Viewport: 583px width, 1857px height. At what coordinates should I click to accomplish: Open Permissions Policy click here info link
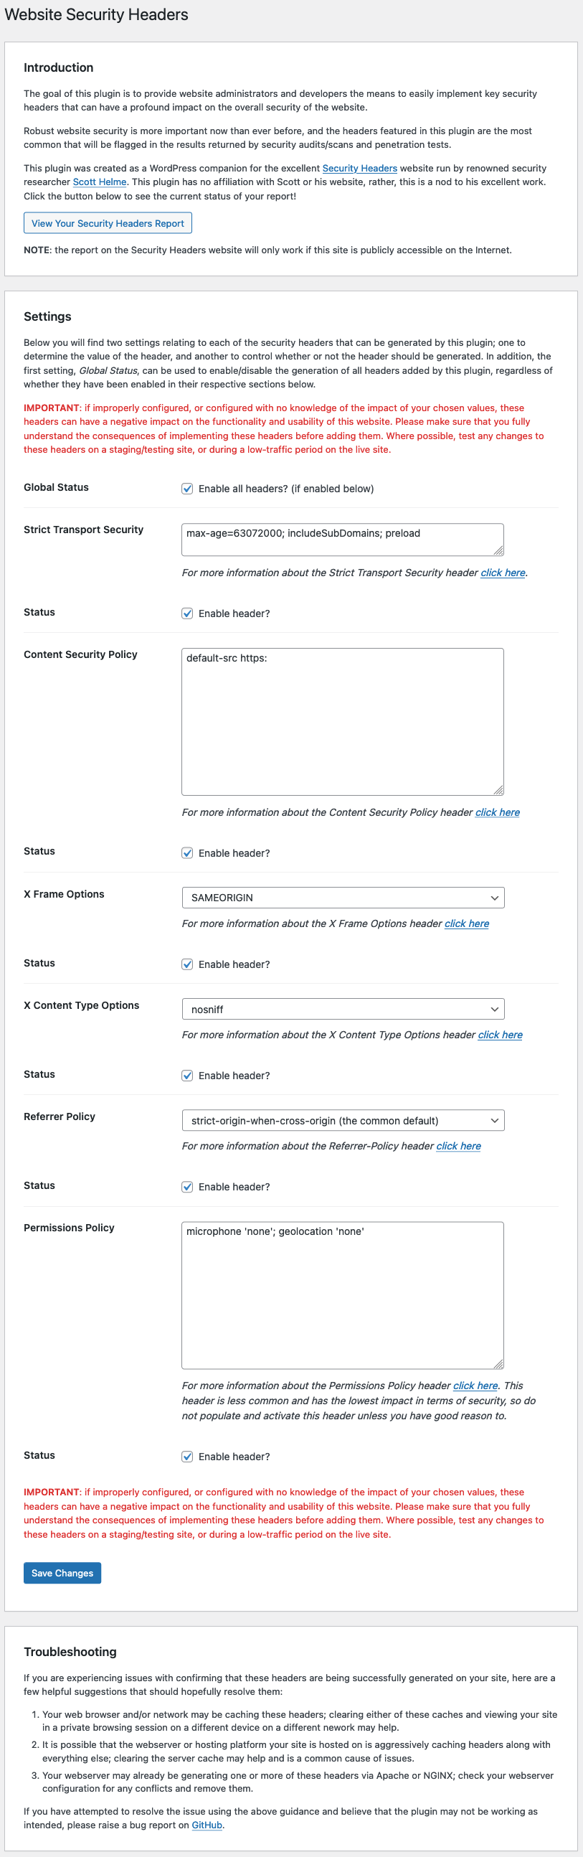(475, 1385)
